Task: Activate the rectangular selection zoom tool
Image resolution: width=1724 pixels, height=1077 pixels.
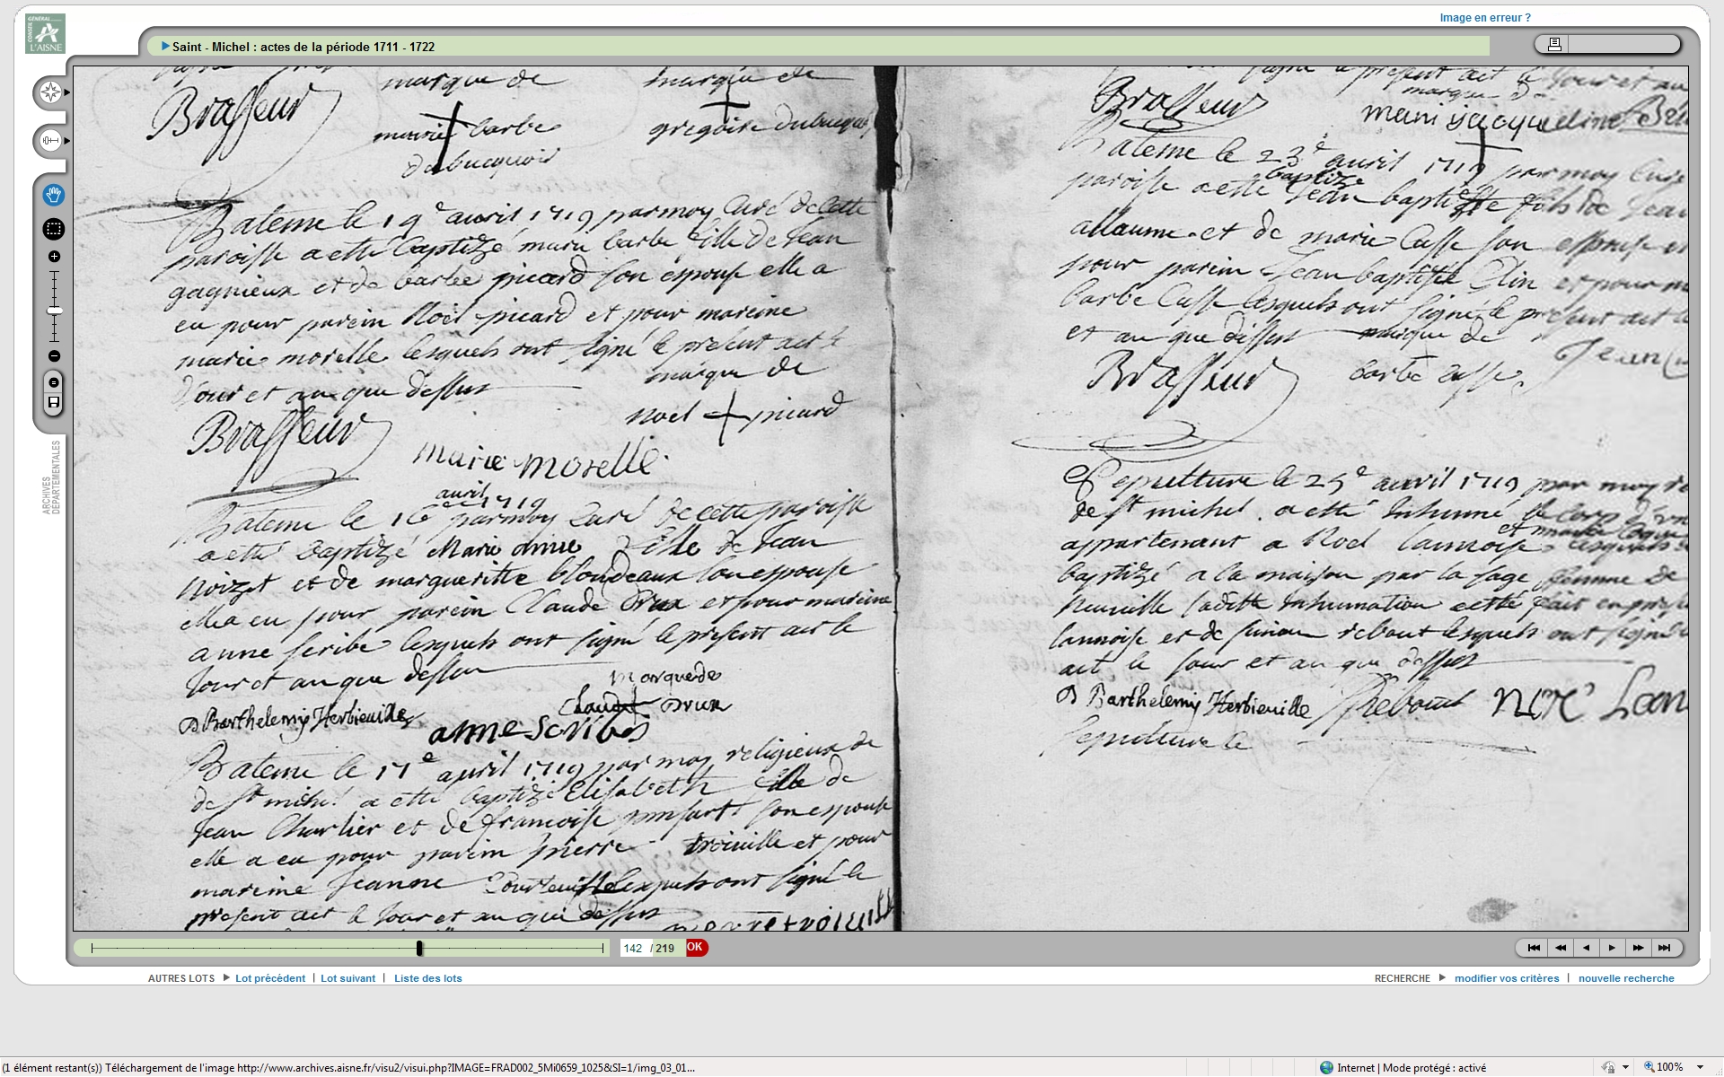Action: tap(53, 229)
